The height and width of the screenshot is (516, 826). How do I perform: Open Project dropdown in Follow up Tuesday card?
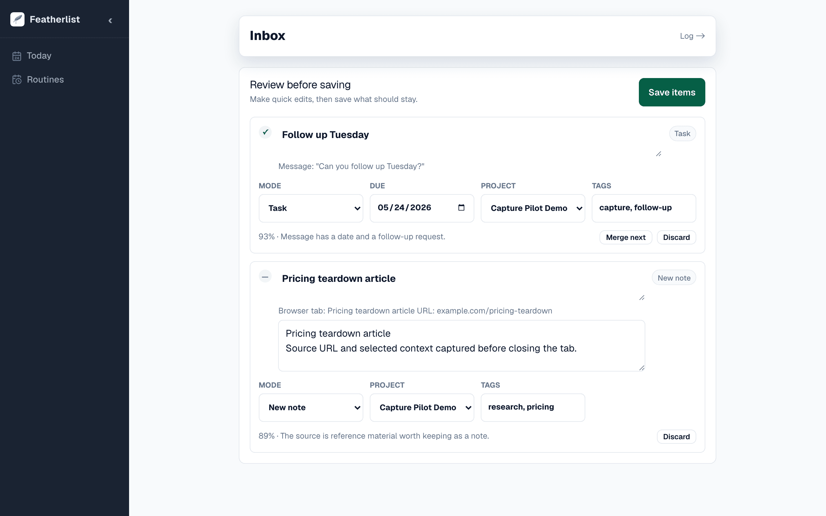[533, 208]
